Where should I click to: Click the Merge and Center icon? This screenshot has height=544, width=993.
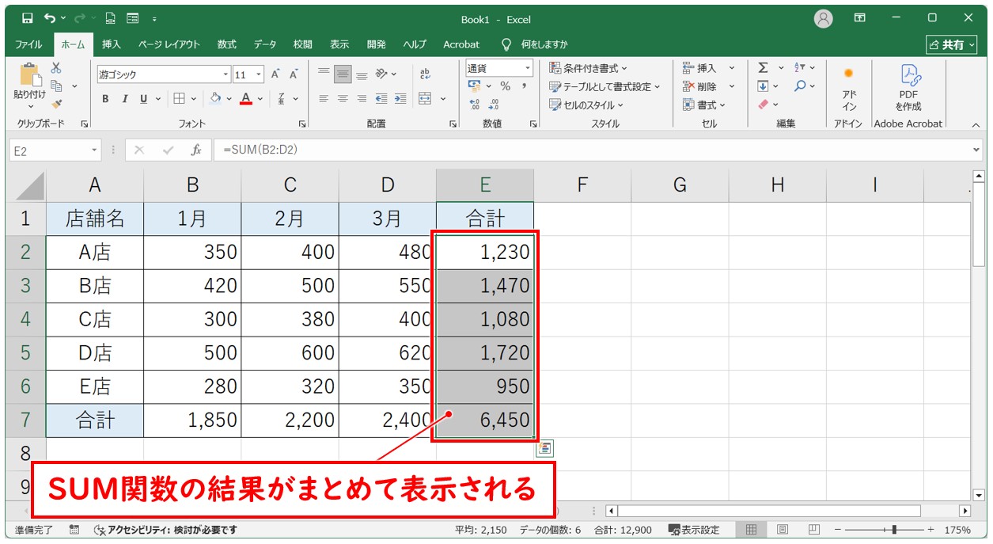(x=425, y=99)
